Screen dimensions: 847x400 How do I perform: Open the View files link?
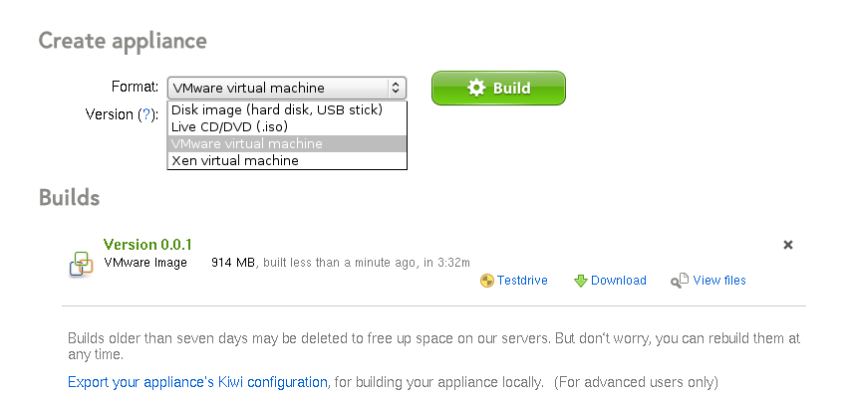[x=719, y=281]
